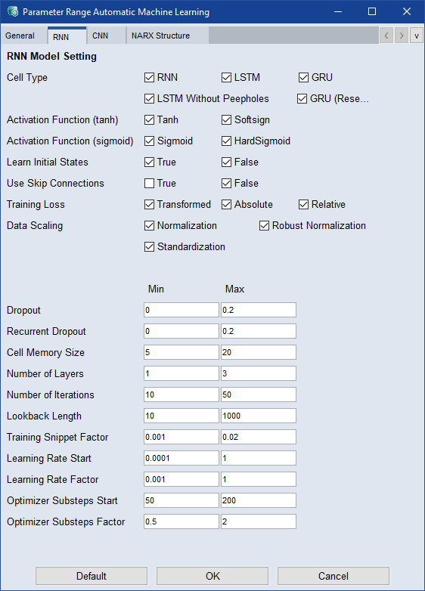This screenshot has height=591, width=425.
Task: Enable Use Skip Connections True checkbox
Action: [x=149, y=183]
